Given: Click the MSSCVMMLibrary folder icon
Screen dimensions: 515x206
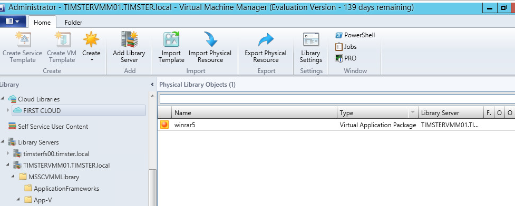Looking at the screenshot, I should (x=22, y=177).
